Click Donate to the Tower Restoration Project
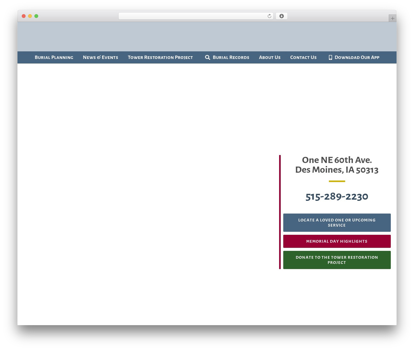414x350 pixels. tap(337, 260)
